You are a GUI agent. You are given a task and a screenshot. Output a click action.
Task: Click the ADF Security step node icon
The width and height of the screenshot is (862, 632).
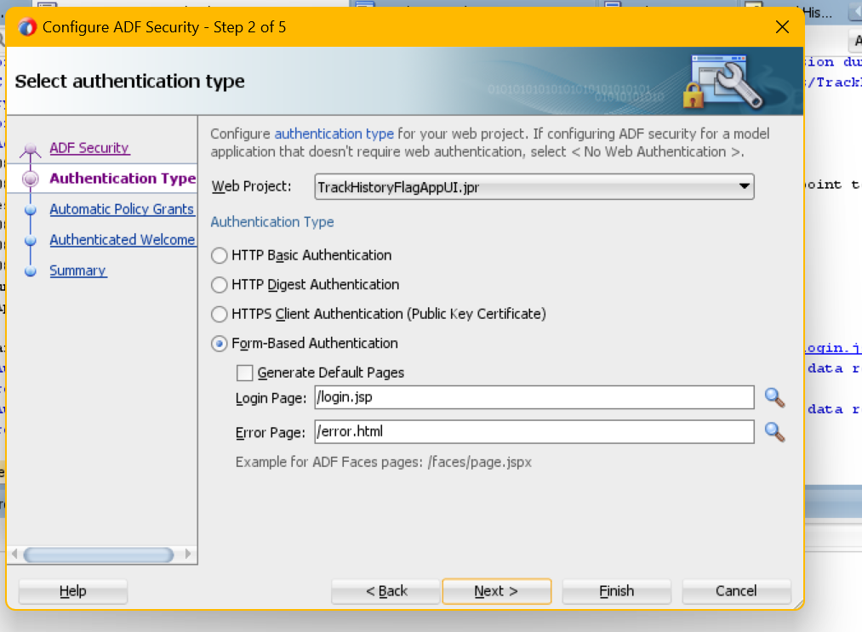point(31,150)
